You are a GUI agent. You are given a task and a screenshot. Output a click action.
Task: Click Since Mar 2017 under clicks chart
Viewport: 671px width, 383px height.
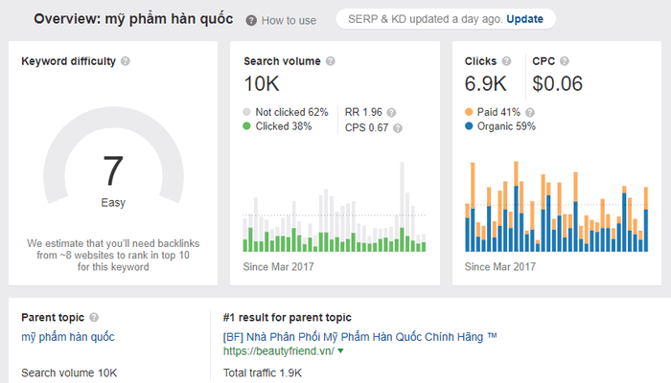(x=499, y=267)
